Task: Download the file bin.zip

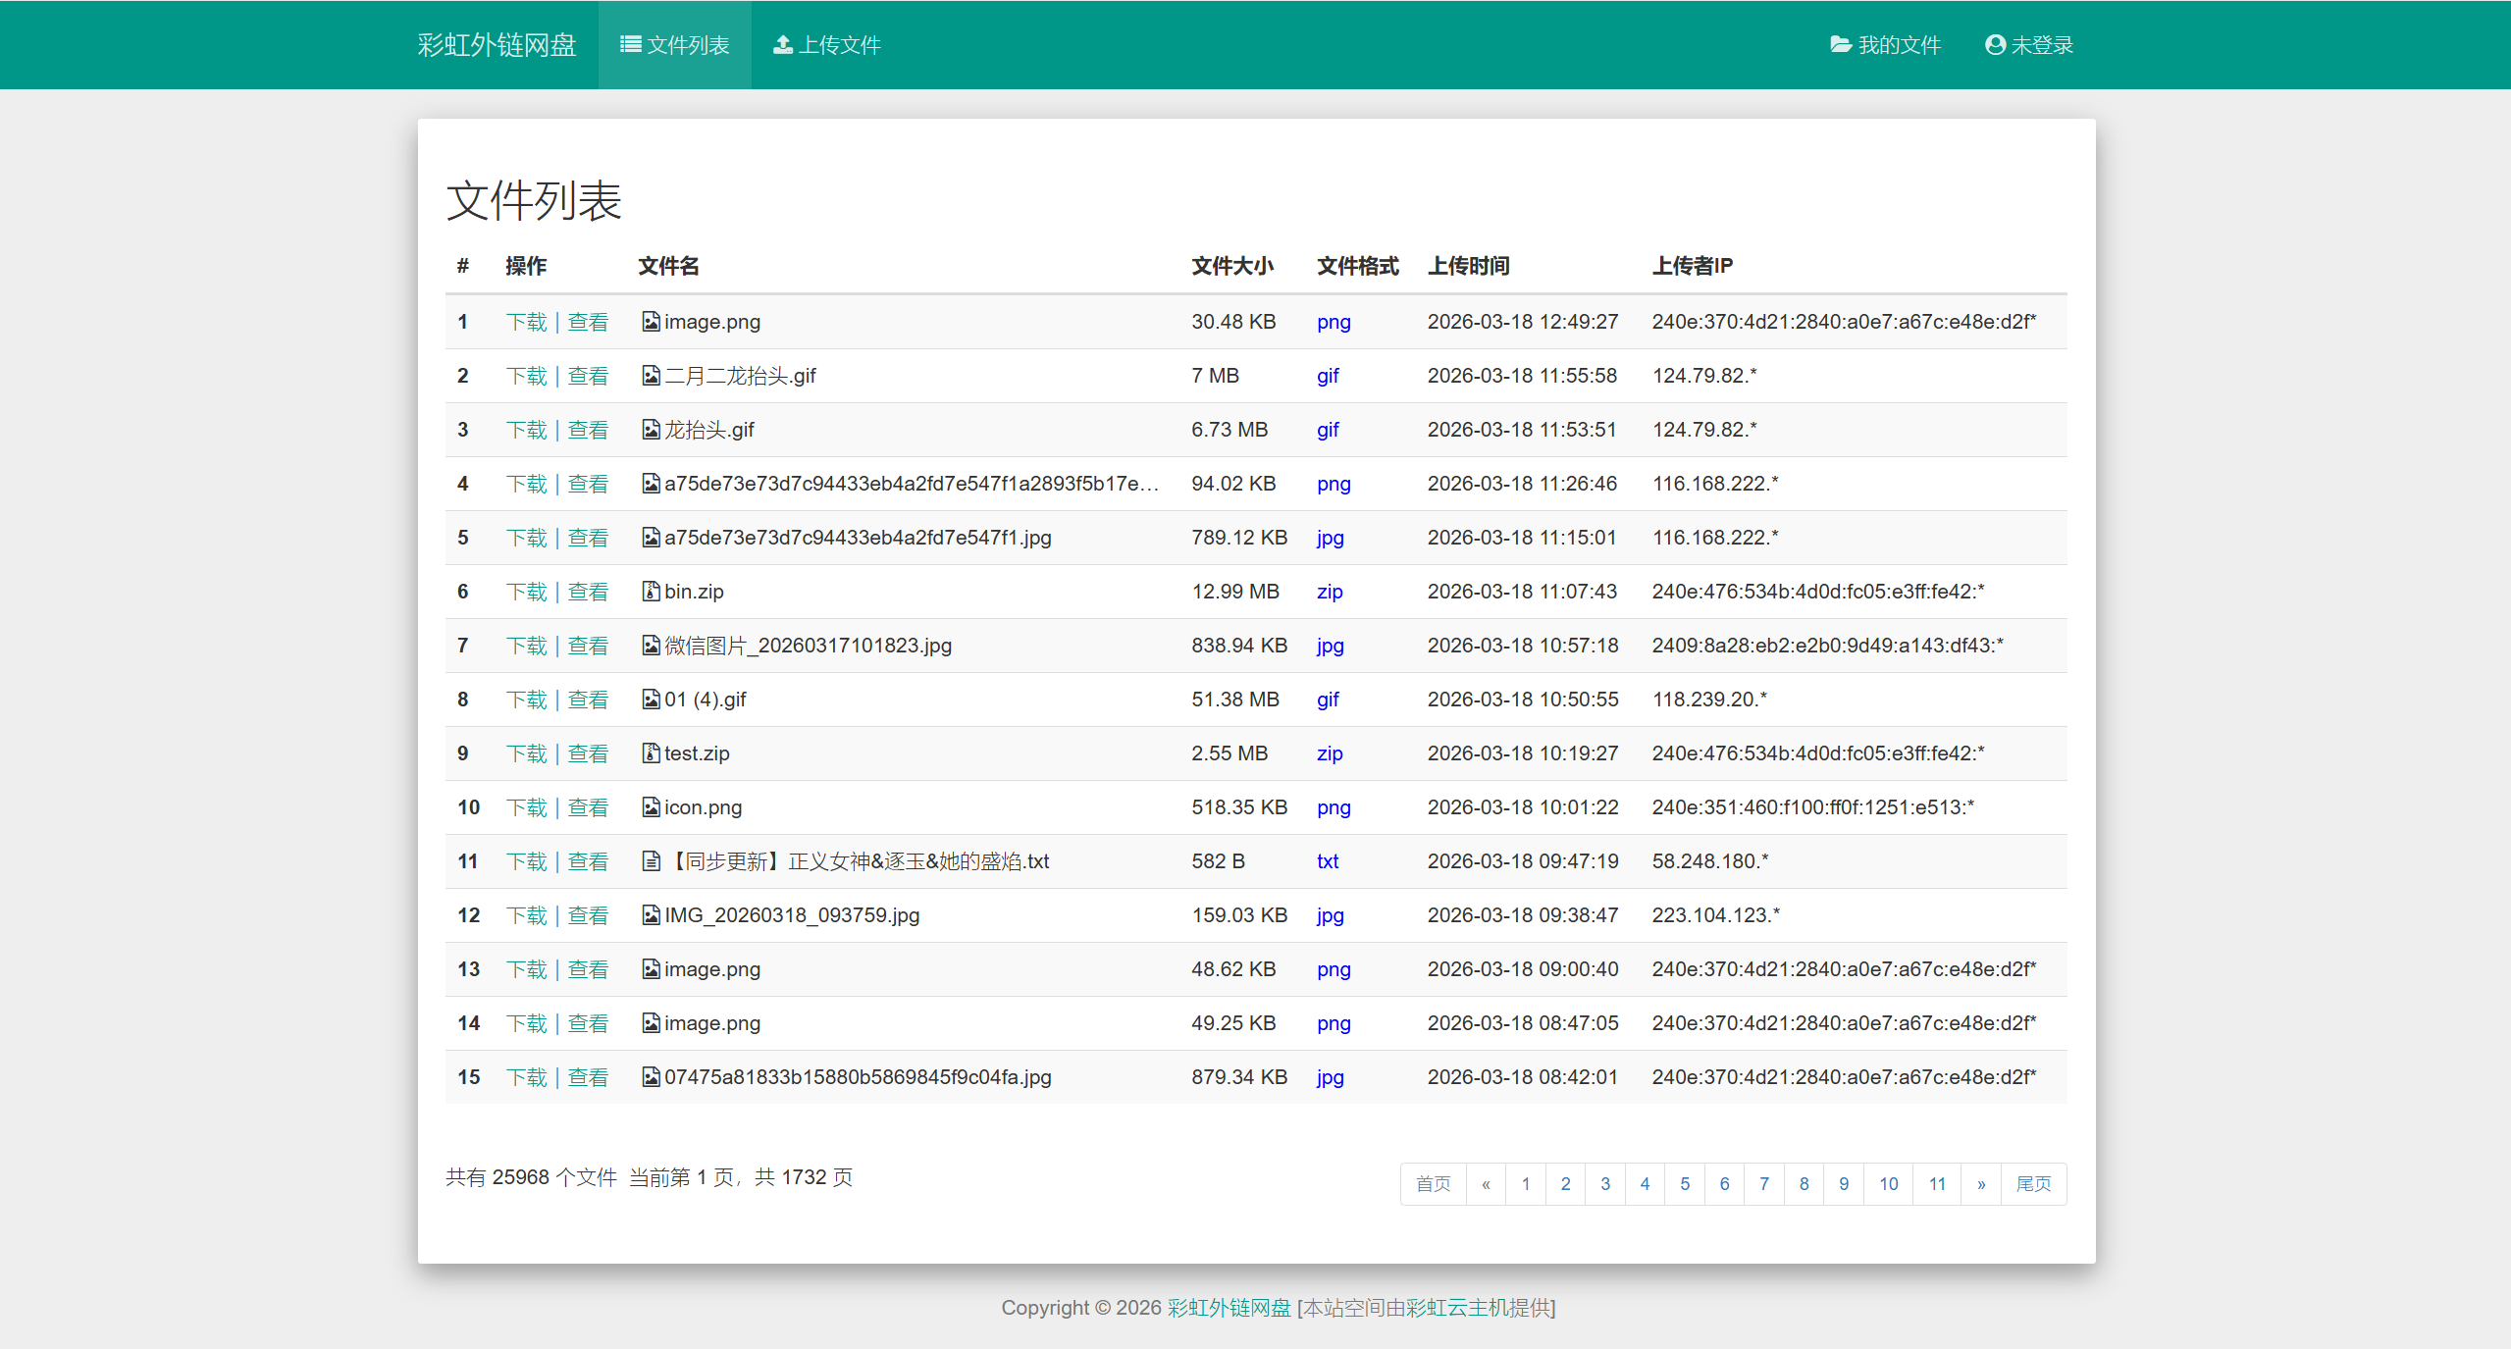Action: coord(526,591)
